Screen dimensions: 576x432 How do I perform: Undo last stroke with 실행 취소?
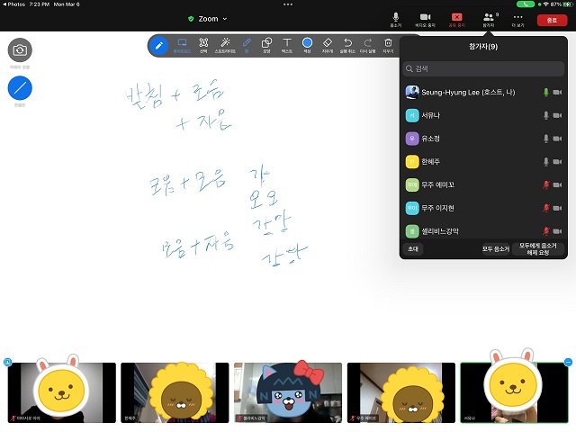(x=347, y=46)
